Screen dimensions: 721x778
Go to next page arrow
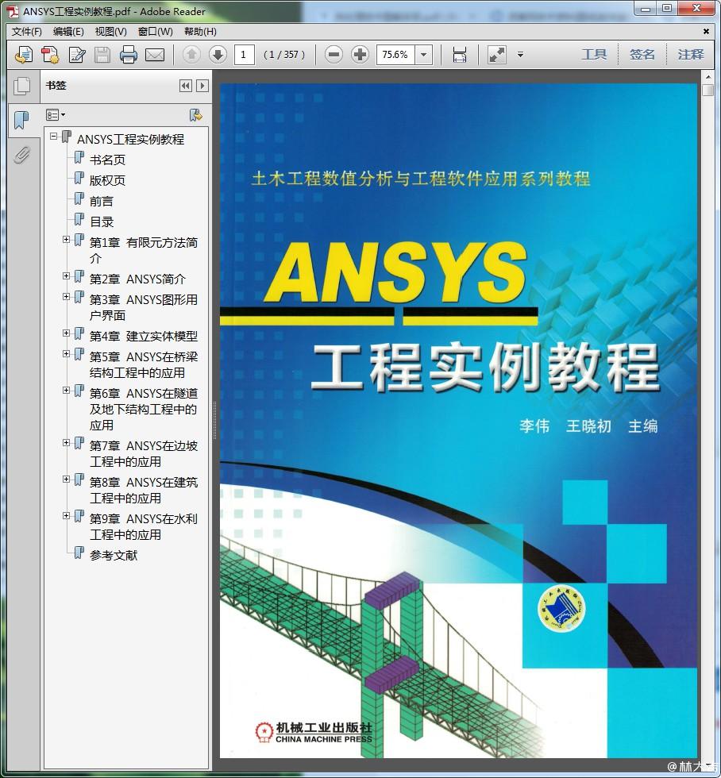218,55
